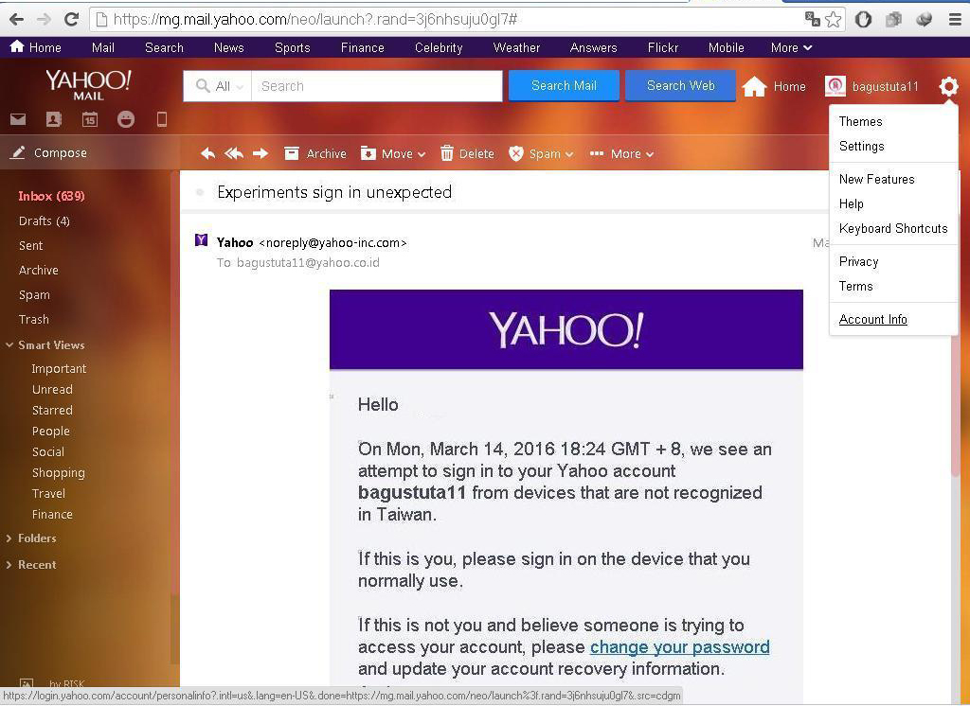This screenshot has width=970, height=706.
Task: Select Privacy in the gear menu
Action: pyautogui.click(x=858, y=261)
